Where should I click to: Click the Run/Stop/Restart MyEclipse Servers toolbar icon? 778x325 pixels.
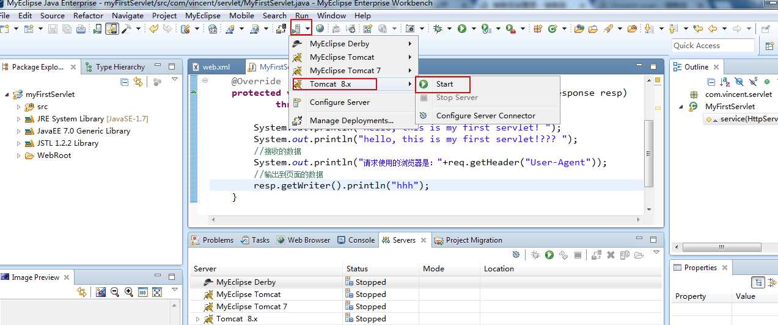click(x=296, y=29)
